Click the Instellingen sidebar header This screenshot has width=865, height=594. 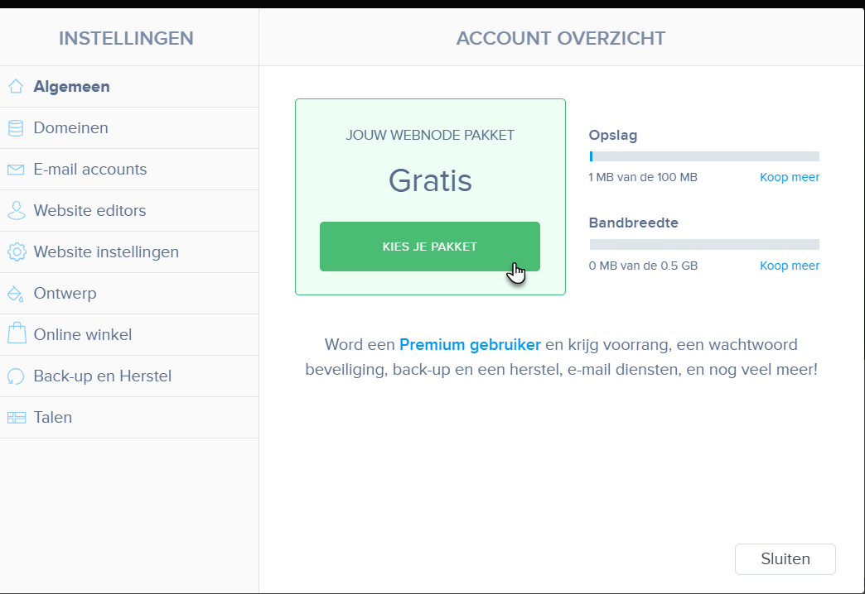pyautogui.click(x=126, y=39)
